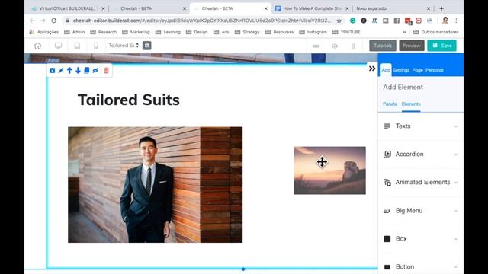Toggle the eye visibility icon in top toolbar

(335, 46)
